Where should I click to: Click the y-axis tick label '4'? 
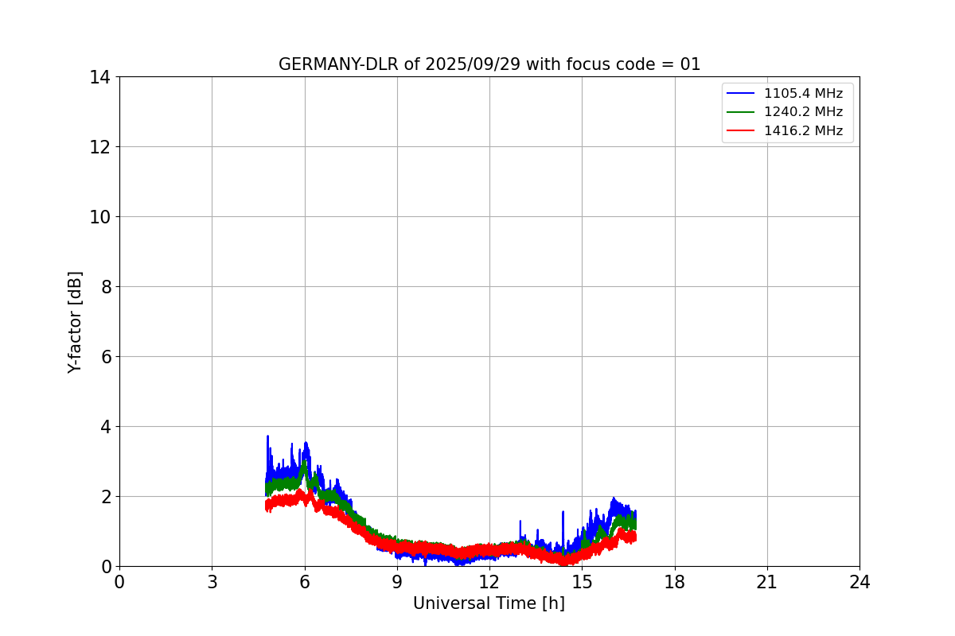tap(106, 427)
